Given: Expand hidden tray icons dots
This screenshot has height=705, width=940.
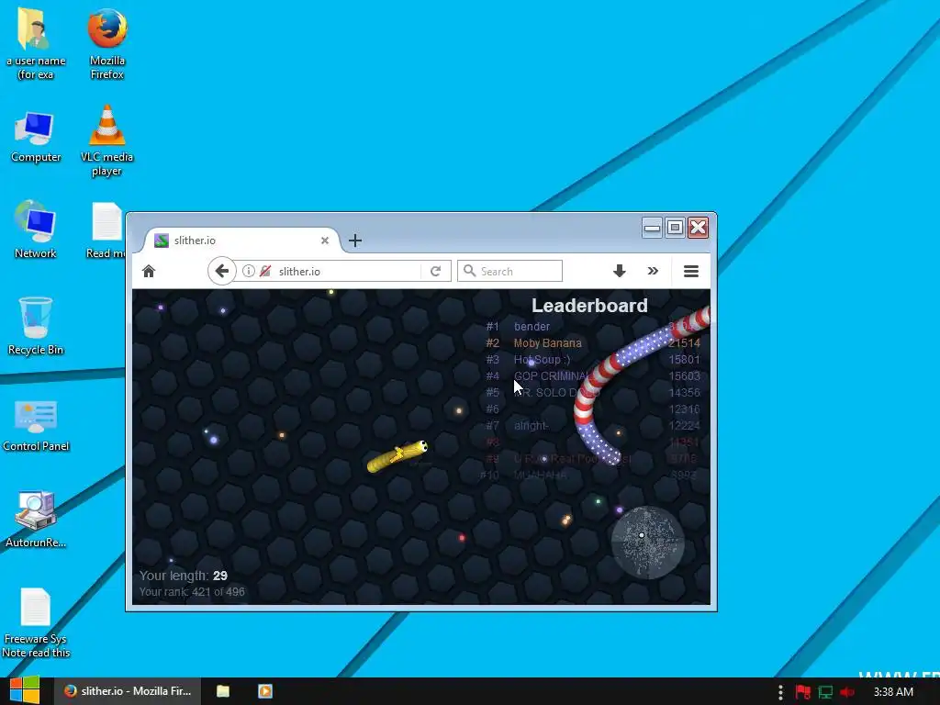Looking at the screenshot, I should pyautogui.click(x=780, y=692).
